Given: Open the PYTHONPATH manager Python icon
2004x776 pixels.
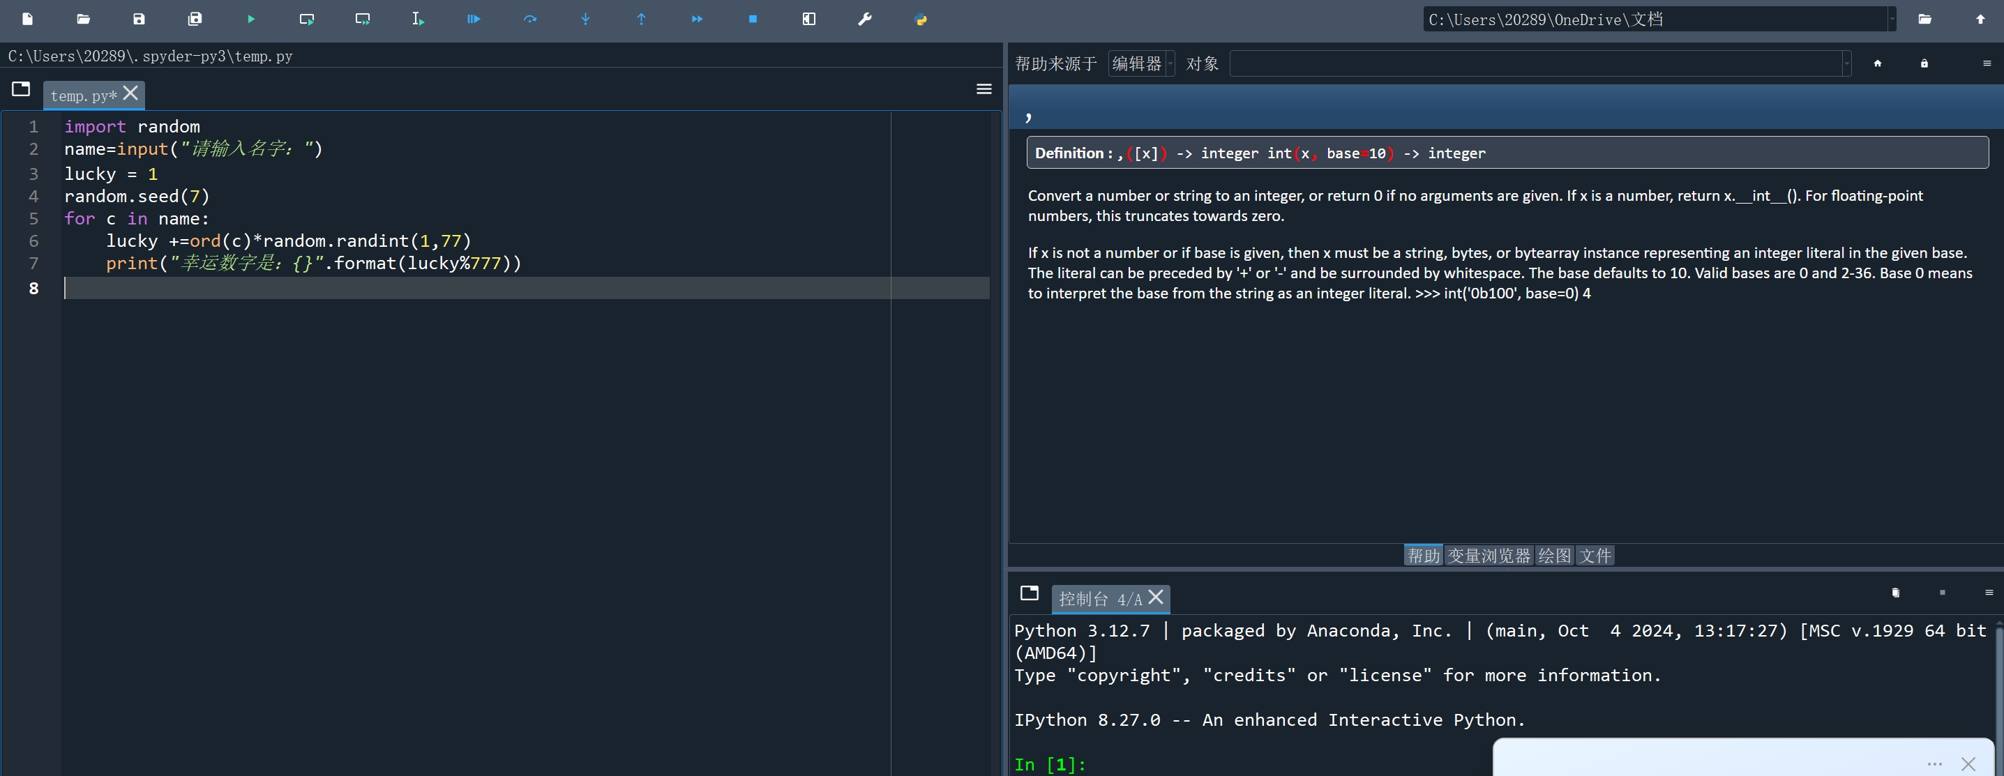Looking at the screenshot, I should coord(920,19).
